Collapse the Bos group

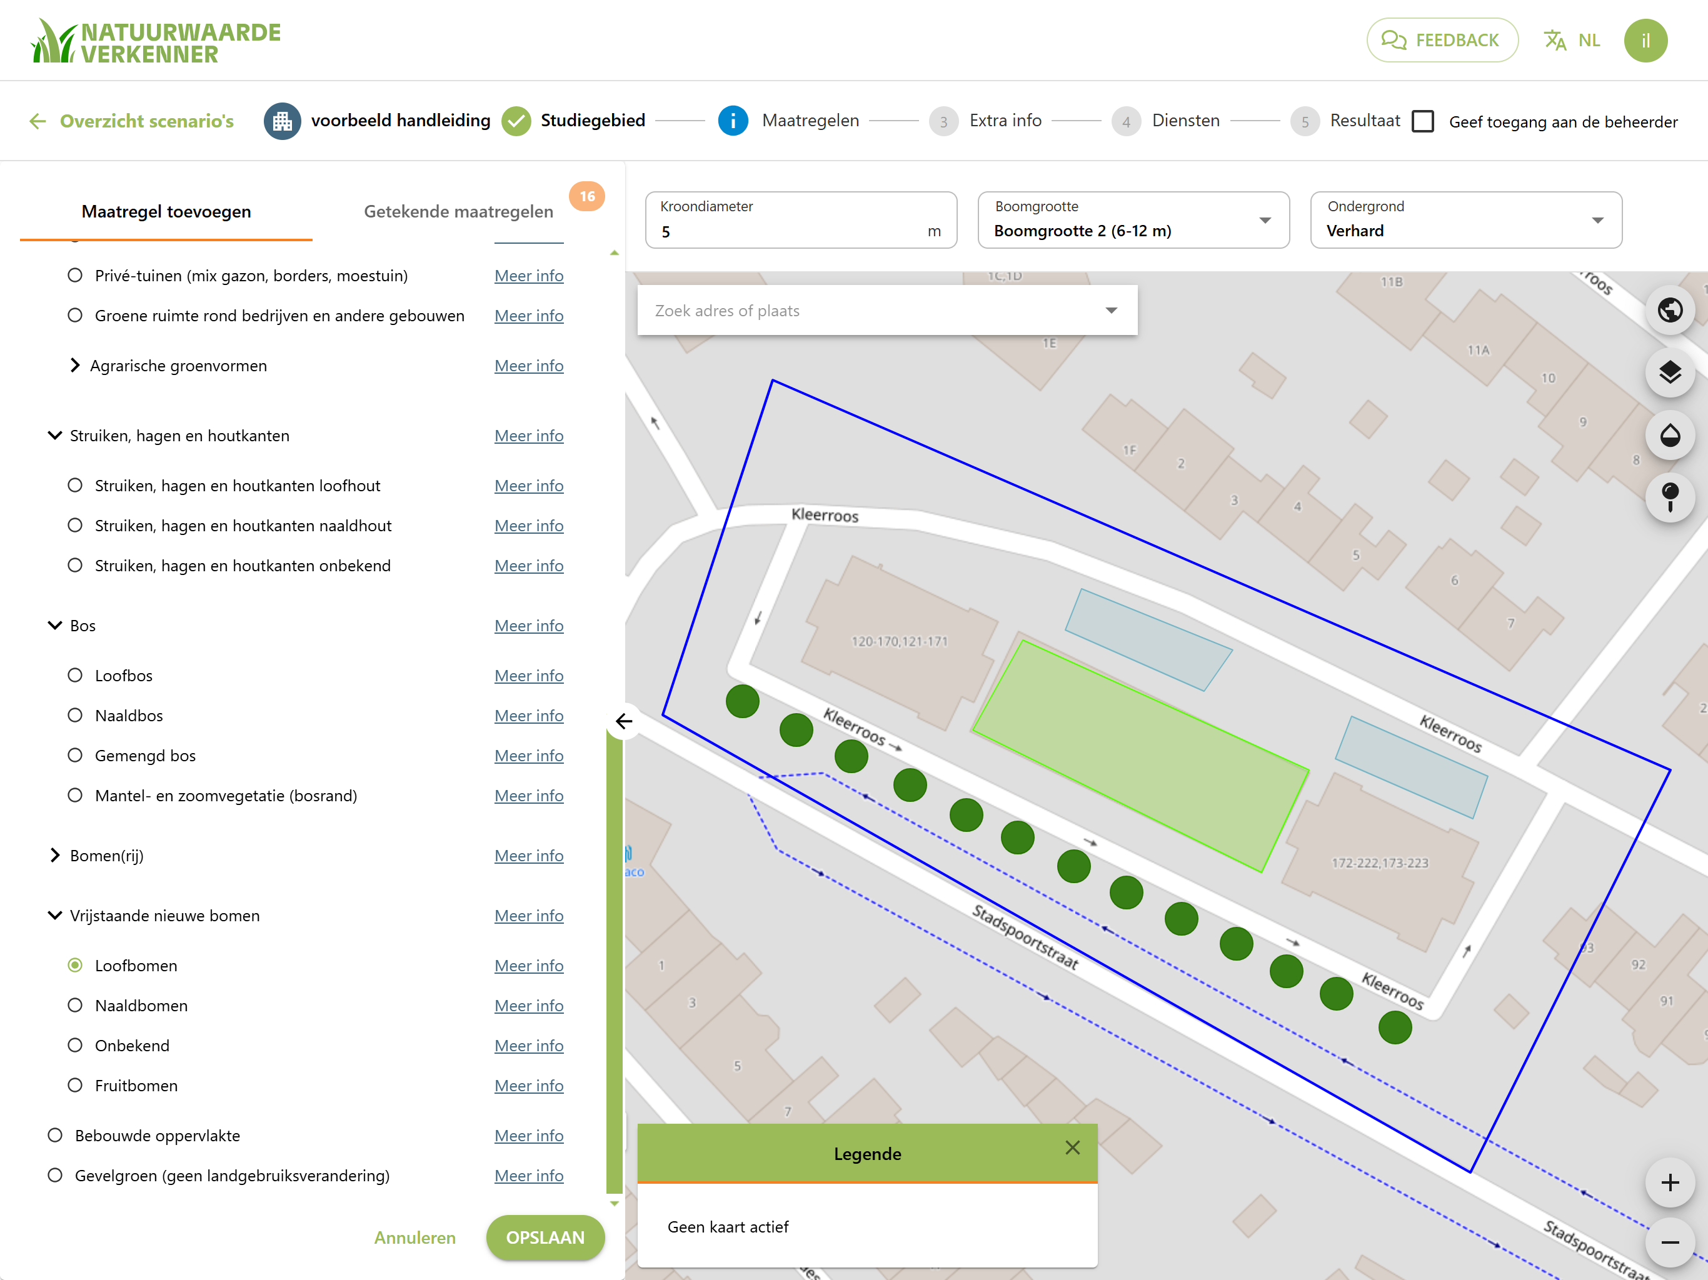55,626
